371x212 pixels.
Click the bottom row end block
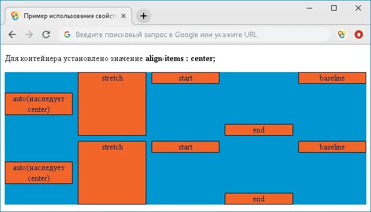(259, 199)
